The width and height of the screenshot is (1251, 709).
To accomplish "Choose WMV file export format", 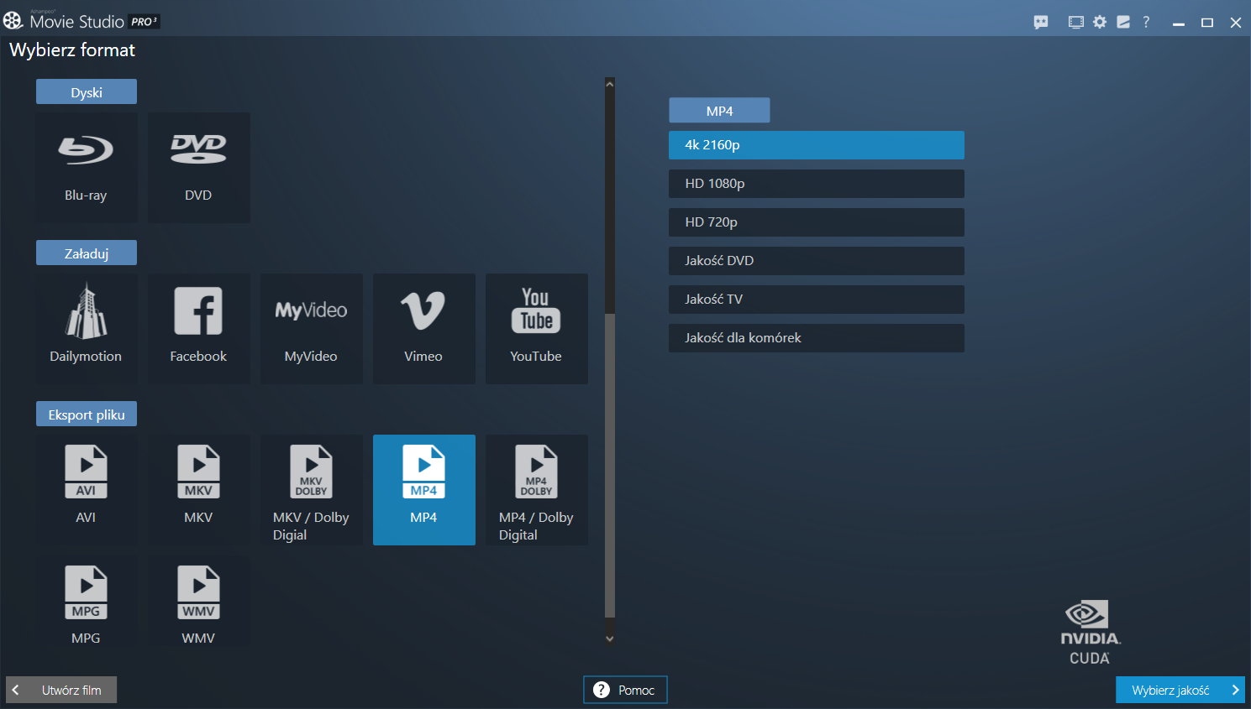I will coord(198,602).
